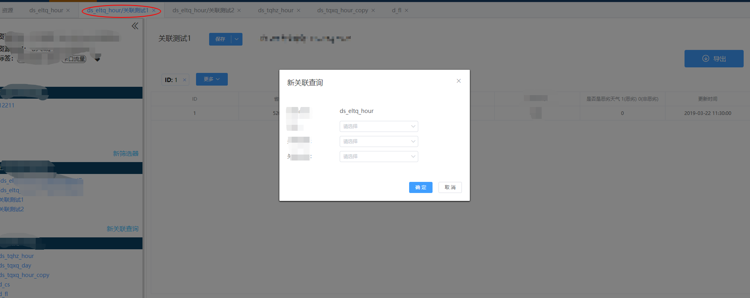750x298 pixels.
Task: Open the ds_eltq_hour/关联测试2 tab
Action: 203,10
